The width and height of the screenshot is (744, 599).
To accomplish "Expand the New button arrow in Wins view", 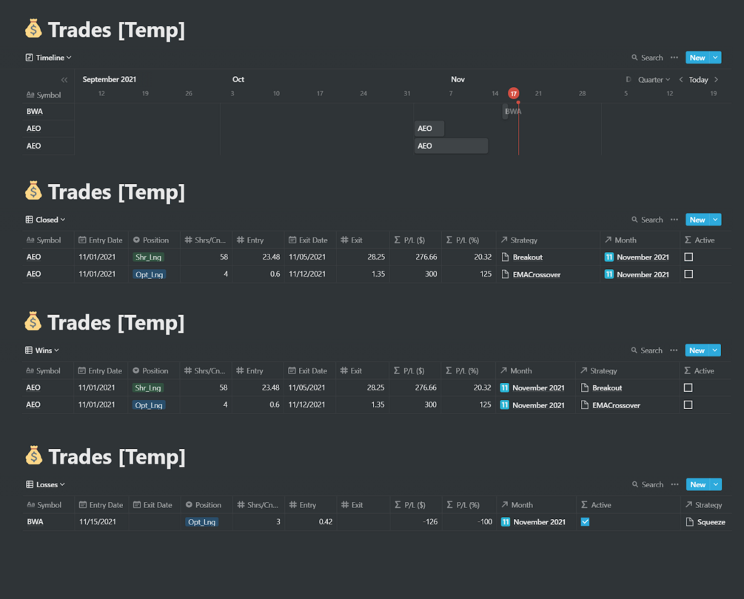I will pyautogui.click(x=715, y=351).
